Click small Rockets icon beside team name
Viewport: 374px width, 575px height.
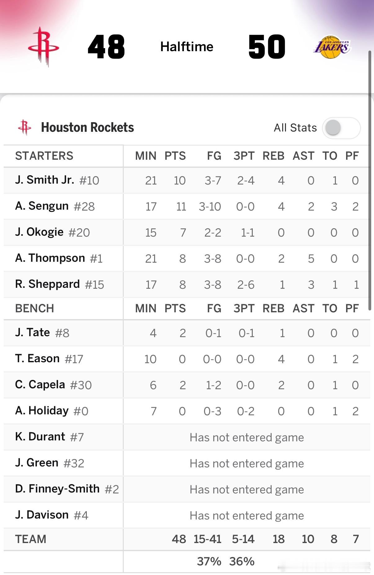(25, 127)
